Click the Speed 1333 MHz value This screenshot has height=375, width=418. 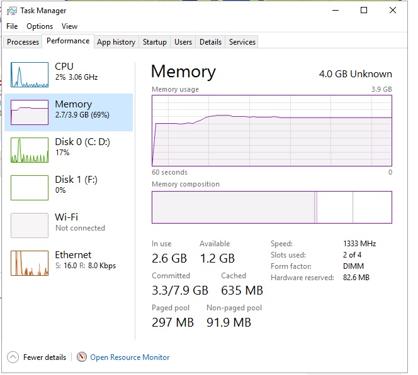[359, 244]
